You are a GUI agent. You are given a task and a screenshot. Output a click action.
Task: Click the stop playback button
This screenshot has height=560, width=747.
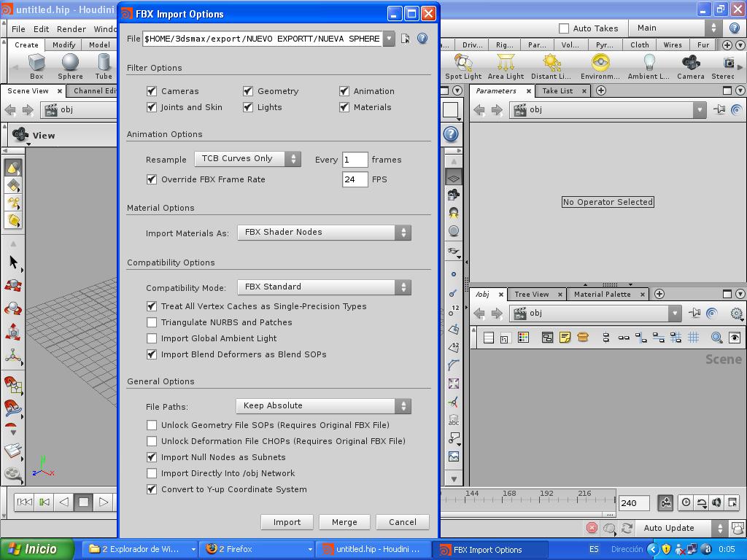click(x=83, y=502)
